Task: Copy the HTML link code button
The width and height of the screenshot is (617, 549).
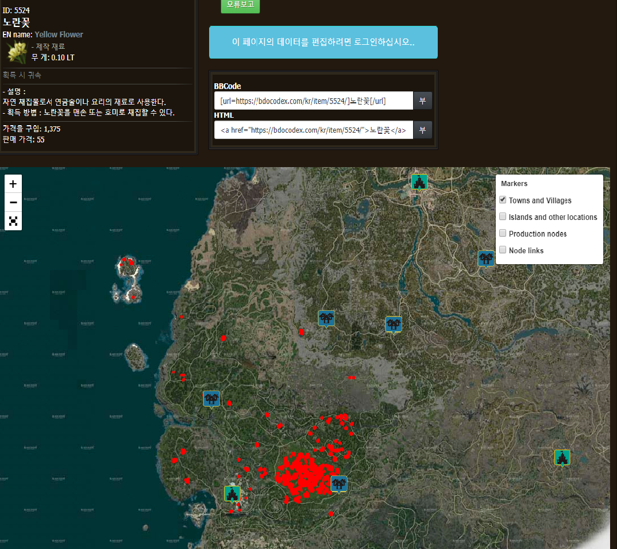Action: coord(423,130)
